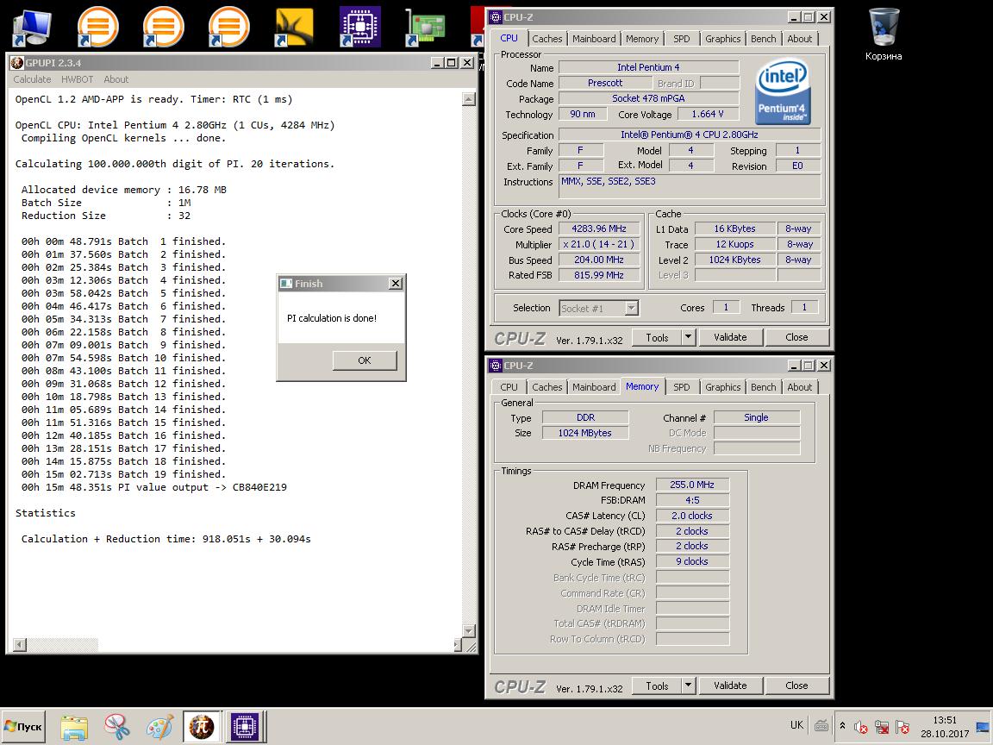Click the PI value output line CB840E219

point(154,487)
